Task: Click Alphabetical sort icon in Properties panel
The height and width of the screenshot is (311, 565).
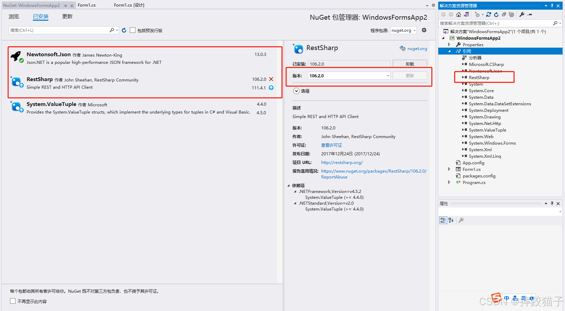Action: pyautogui.click(x=451, y=220)
